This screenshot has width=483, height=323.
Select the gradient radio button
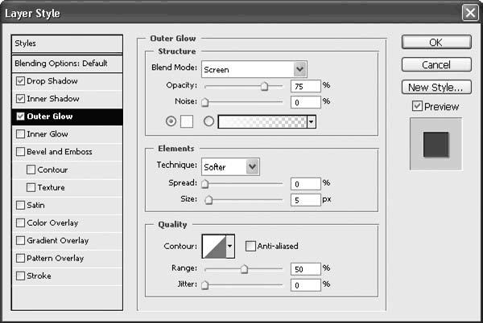pos(209,122)
